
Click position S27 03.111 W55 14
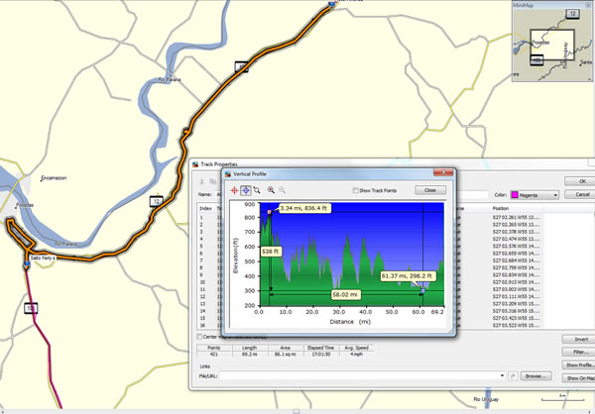tap(516, 297)
